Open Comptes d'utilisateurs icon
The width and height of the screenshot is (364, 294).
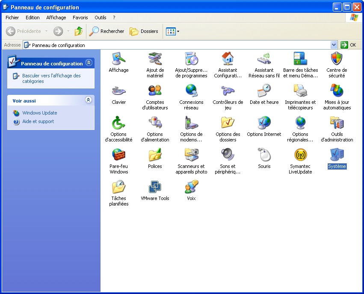pos(155,91)
